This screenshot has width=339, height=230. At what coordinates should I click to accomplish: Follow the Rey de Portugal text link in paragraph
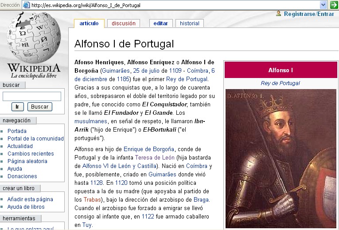tap(187, 79)
